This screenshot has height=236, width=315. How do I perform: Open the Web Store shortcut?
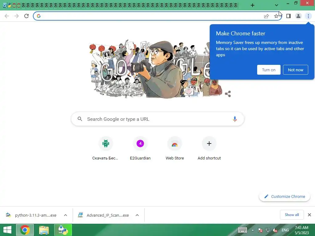tap(175, 148)
